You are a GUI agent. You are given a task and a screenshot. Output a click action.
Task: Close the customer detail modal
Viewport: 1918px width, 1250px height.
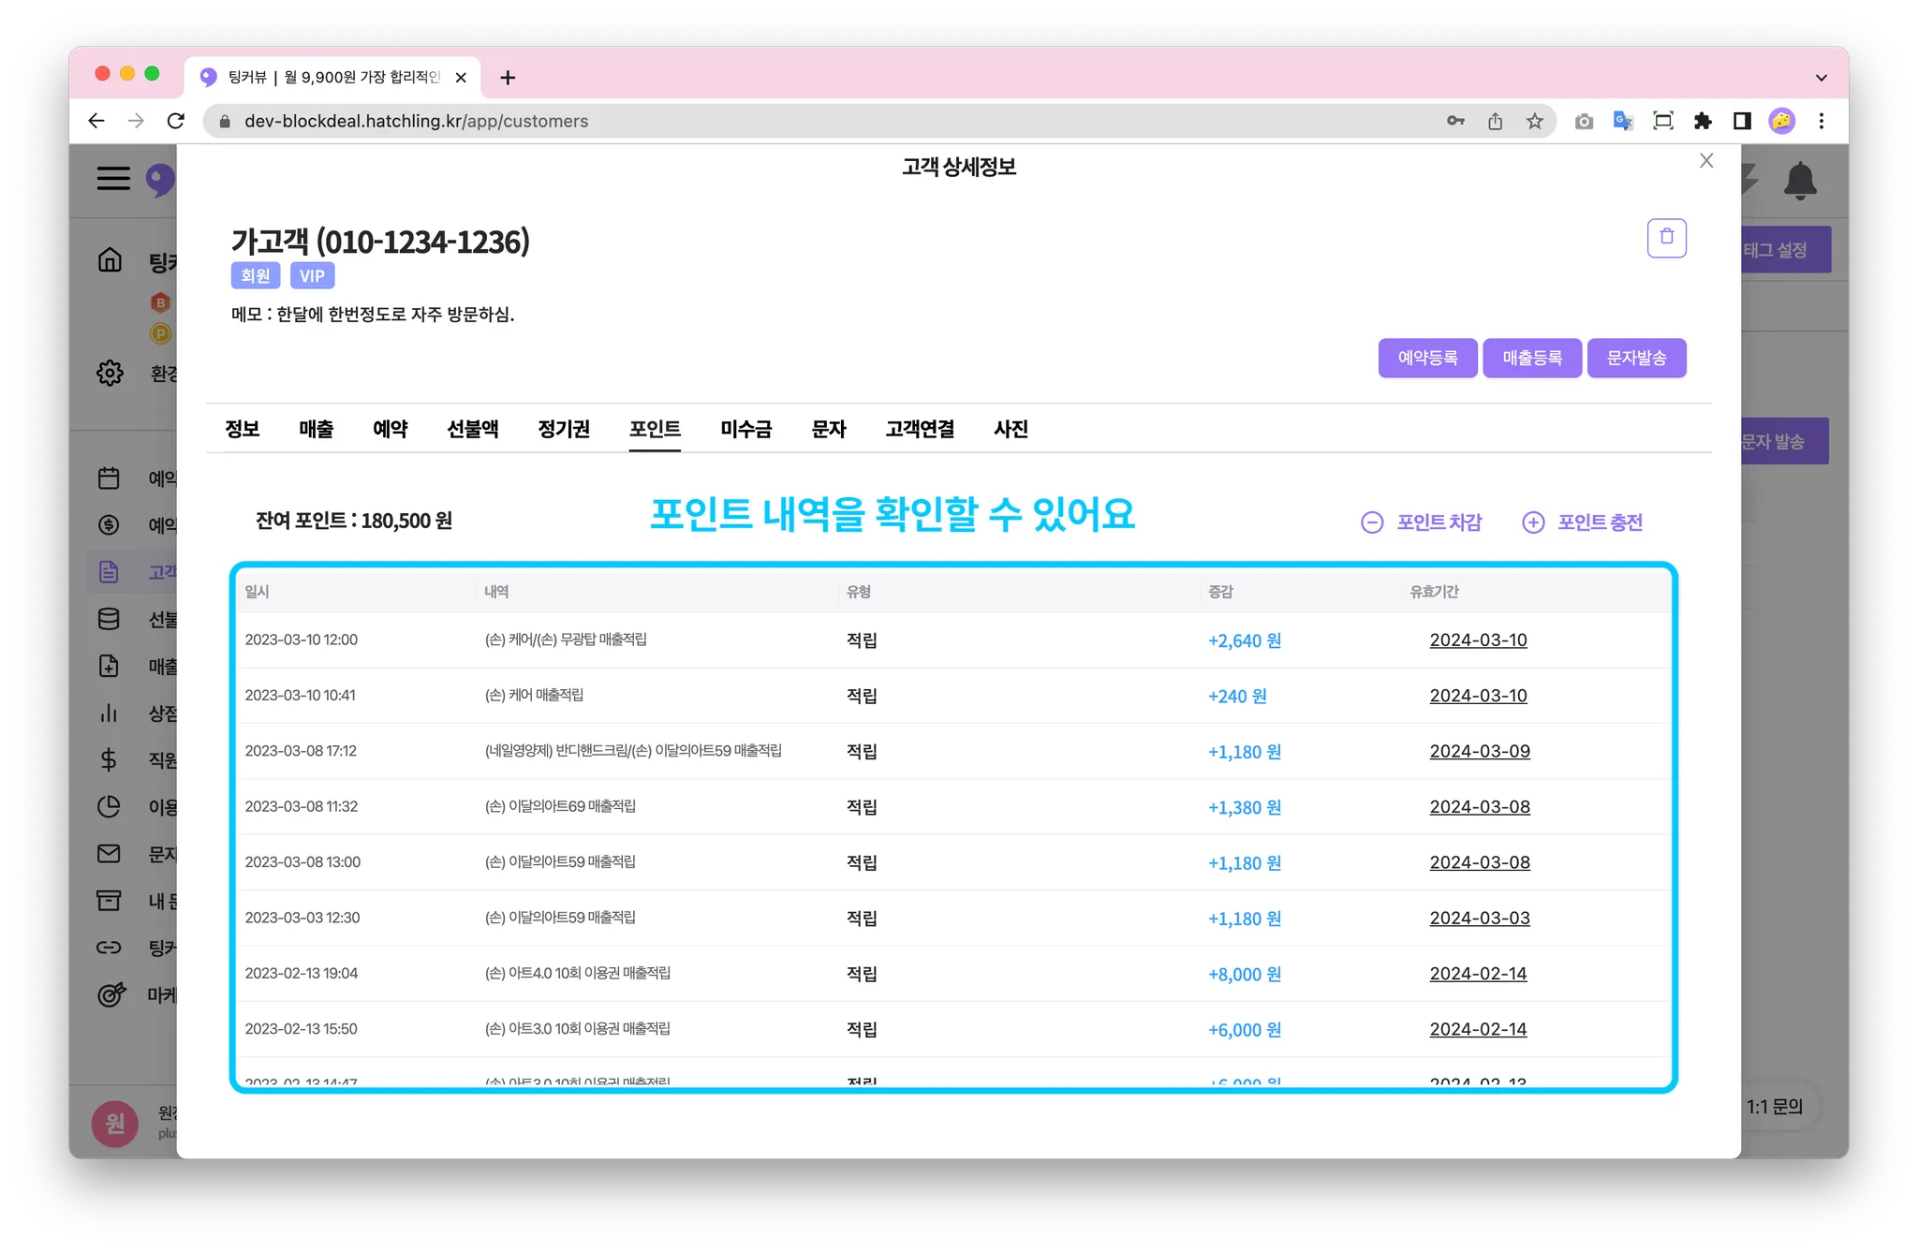[1706, 161]
